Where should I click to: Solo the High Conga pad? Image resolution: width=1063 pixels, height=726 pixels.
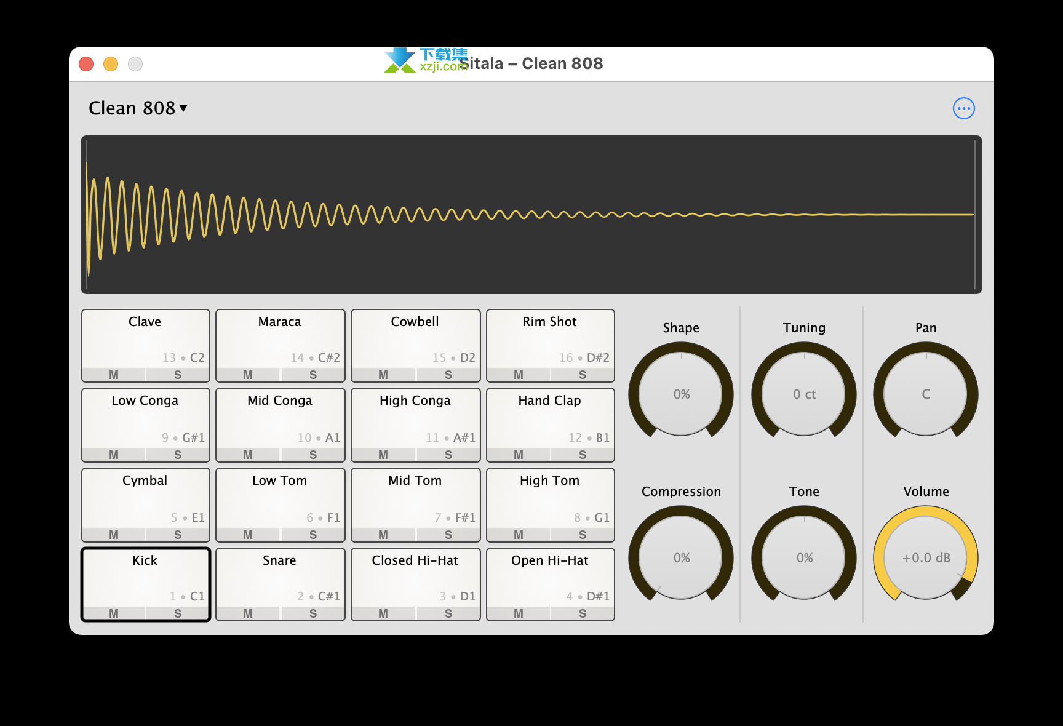click(448, 455)
